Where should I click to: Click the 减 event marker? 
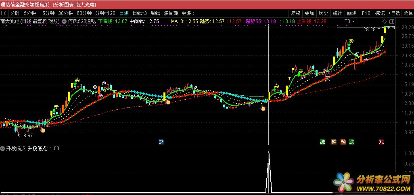(322, 142)
